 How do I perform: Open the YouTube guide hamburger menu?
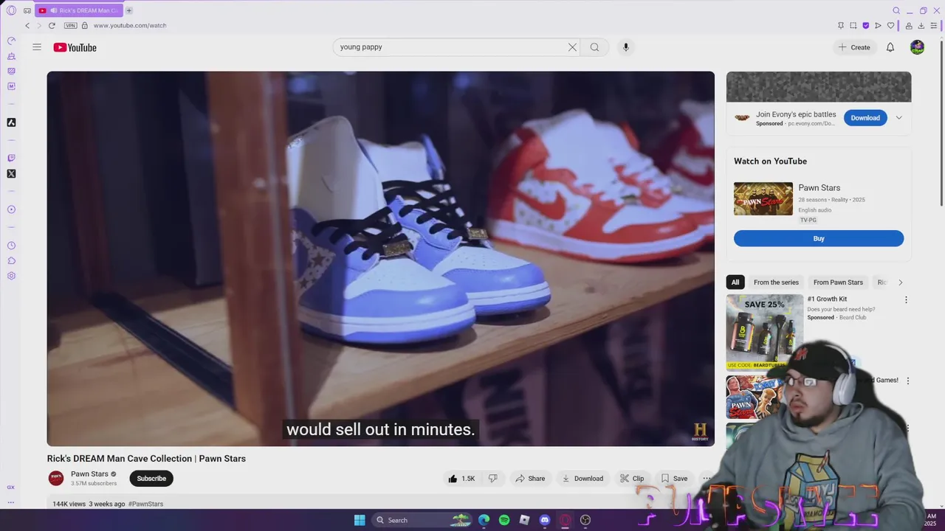(x=37, y=47)
